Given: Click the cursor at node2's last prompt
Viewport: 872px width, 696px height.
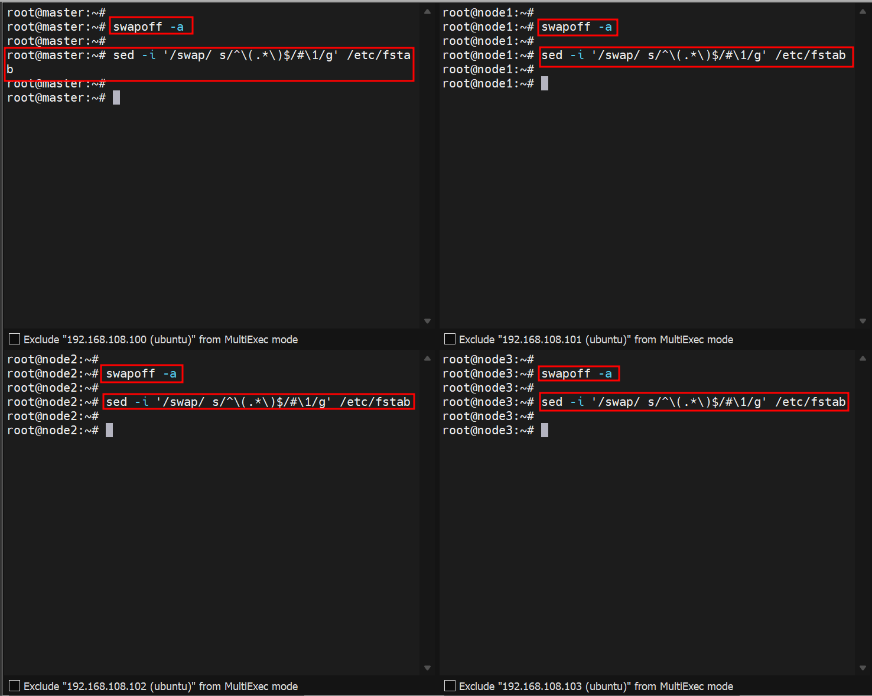Looking at the screenshot, I should [109, 430].
